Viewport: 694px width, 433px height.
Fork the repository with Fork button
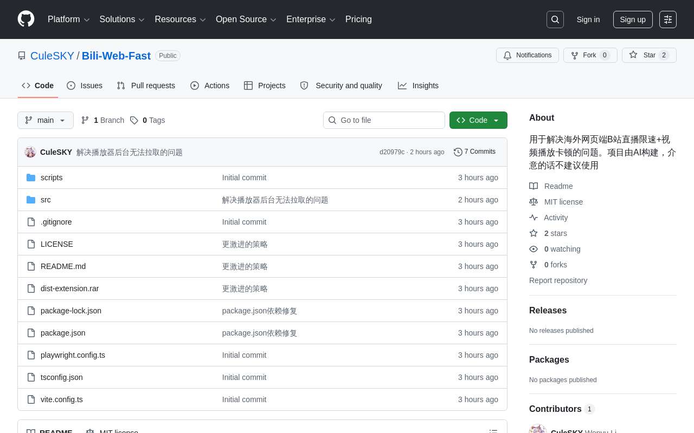click(590, 55)
